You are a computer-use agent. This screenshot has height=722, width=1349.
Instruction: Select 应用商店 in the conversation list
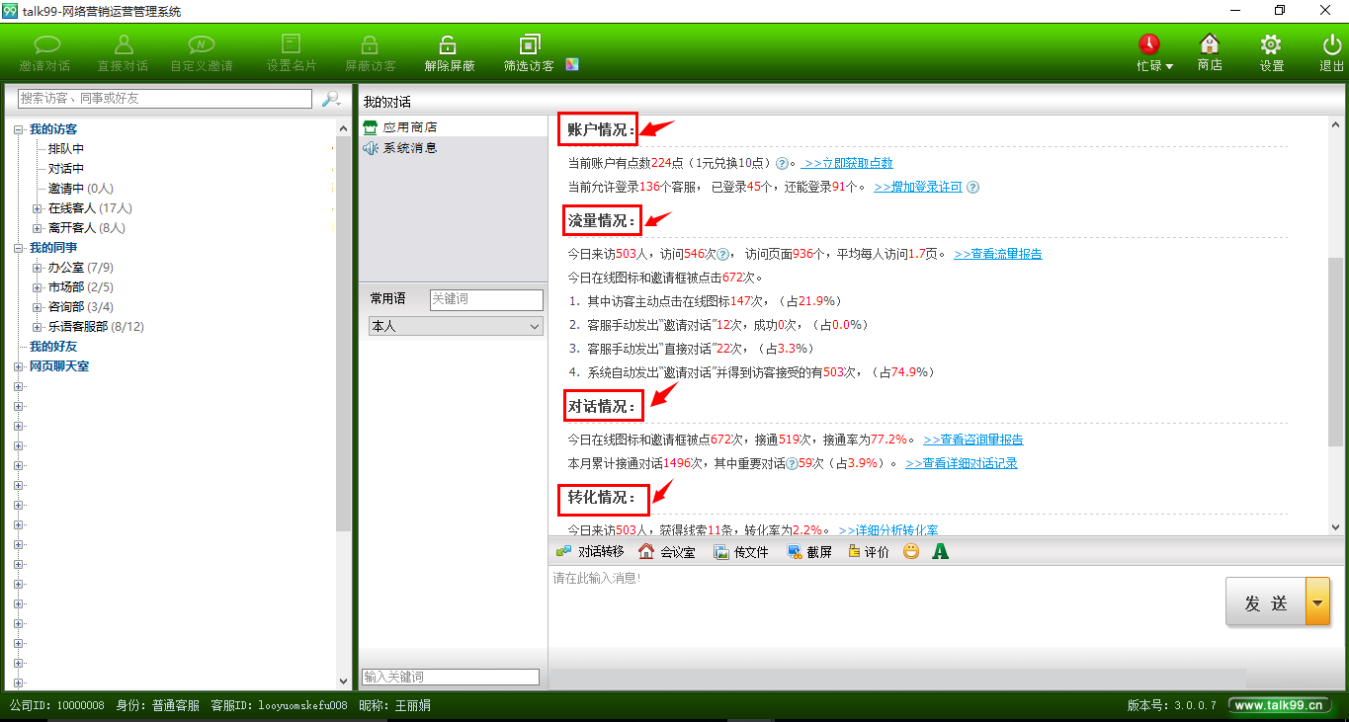click(453, 127)
